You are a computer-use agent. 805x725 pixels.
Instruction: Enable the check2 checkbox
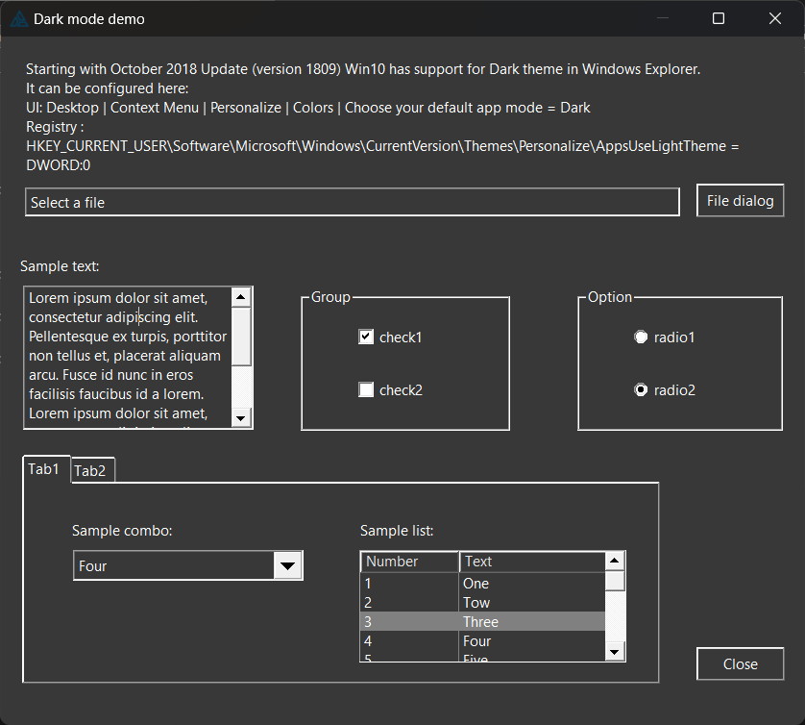click(366, 390)
